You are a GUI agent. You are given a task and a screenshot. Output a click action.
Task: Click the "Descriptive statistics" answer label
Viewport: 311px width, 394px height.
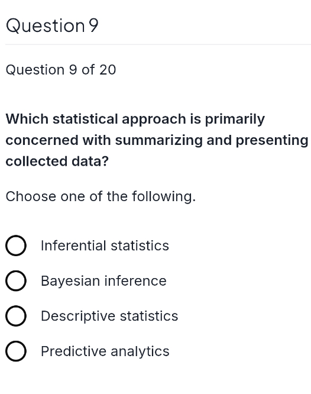109,317
